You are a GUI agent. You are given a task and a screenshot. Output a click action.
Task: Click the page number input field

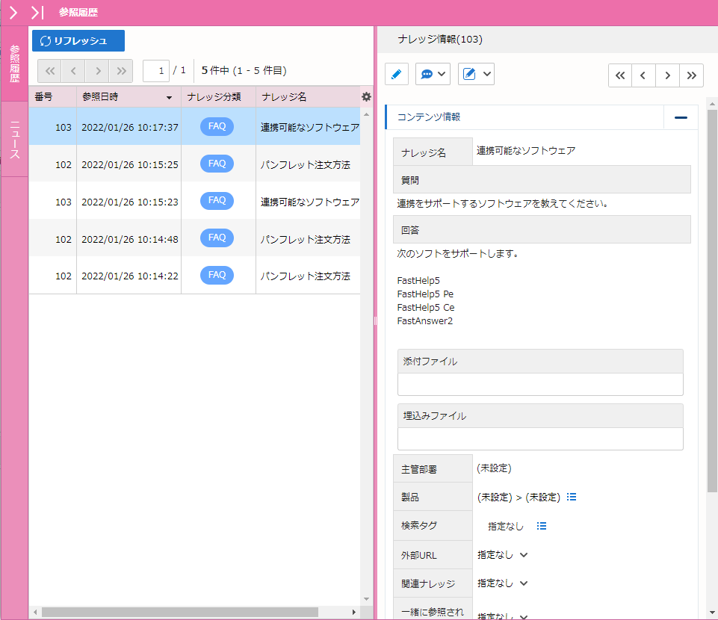[x=156, y=71]
